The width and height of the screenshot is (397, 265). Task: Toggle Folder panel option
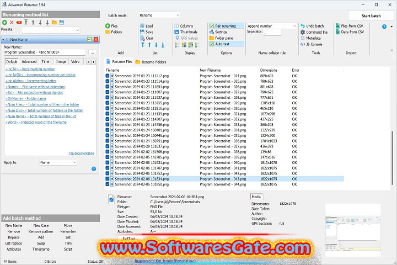pyautogui.click(x=221, y=38)
